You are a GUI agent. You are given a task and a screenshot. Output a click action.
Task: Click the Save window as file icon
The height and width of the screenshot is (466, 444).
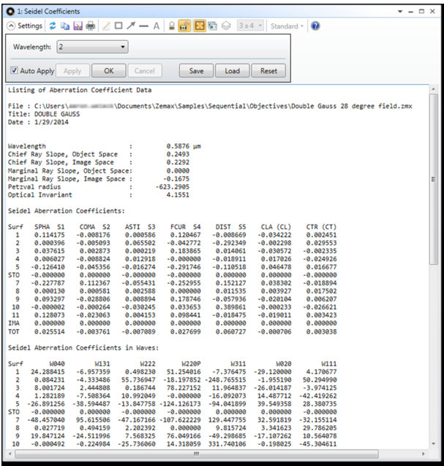tap(78, 26)
